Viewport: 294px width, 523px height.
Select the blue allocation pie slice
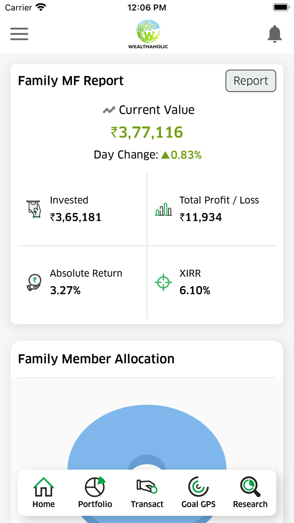(x=148, y=425)
